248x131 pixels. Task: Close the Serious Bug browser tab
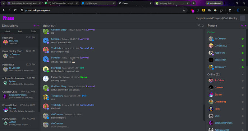pos(40,3)
